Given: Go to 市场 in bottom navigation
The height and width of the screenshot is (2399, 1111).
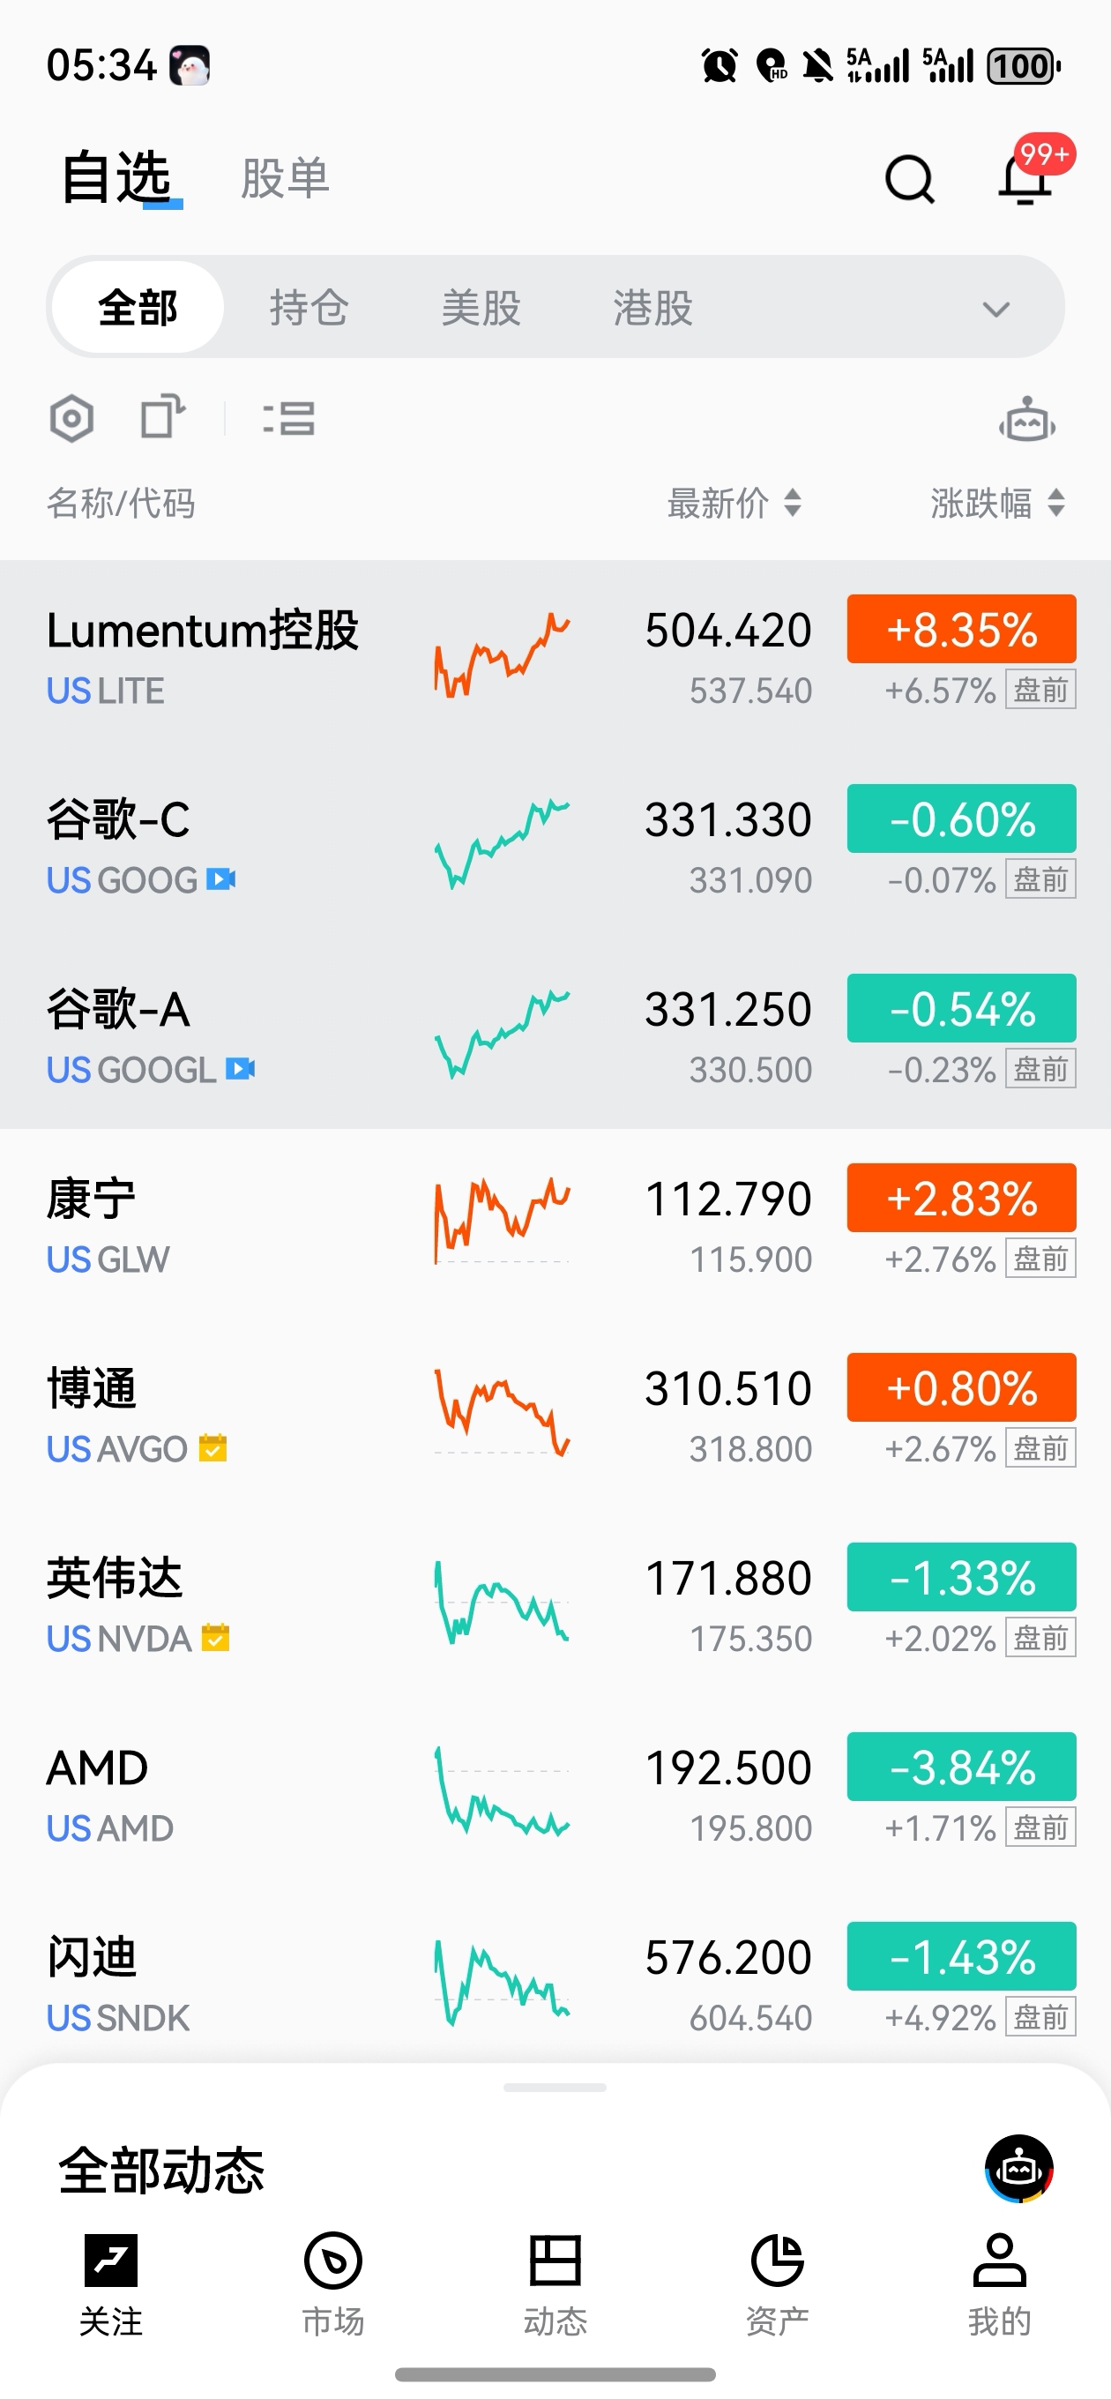Looking at the screenshot, I should click(x=332, y=2282).
